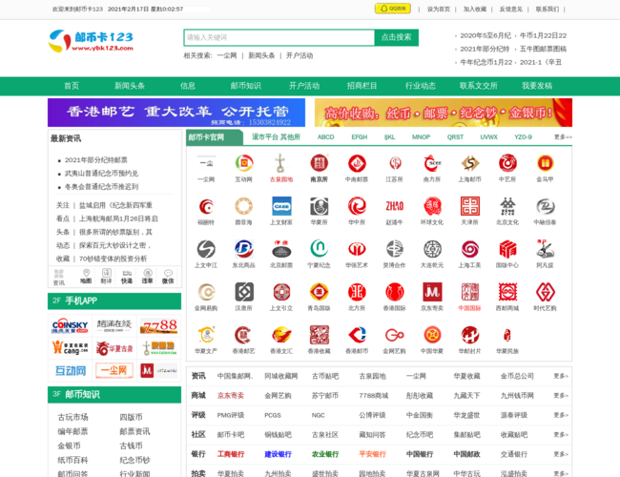Viewport: 620px width, 477px height.
Task: Click the 邮币卡123 site logo
Action: (x=91, y=41)
